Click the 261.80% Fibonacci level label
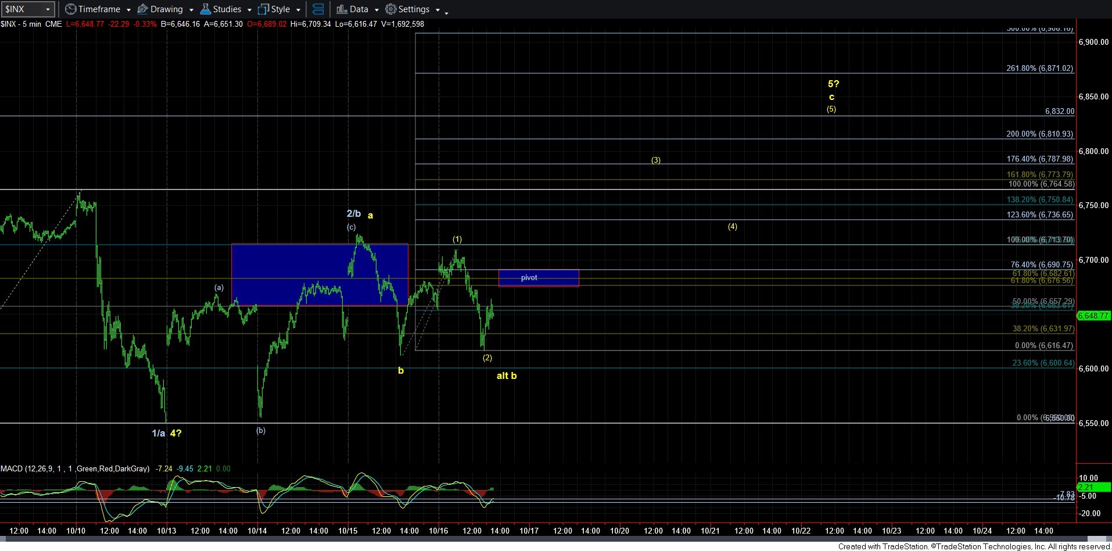 1039,68
